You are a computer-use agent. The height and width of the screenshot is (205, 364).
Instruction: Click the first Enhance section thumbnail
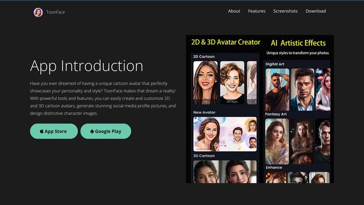[276, 177]
